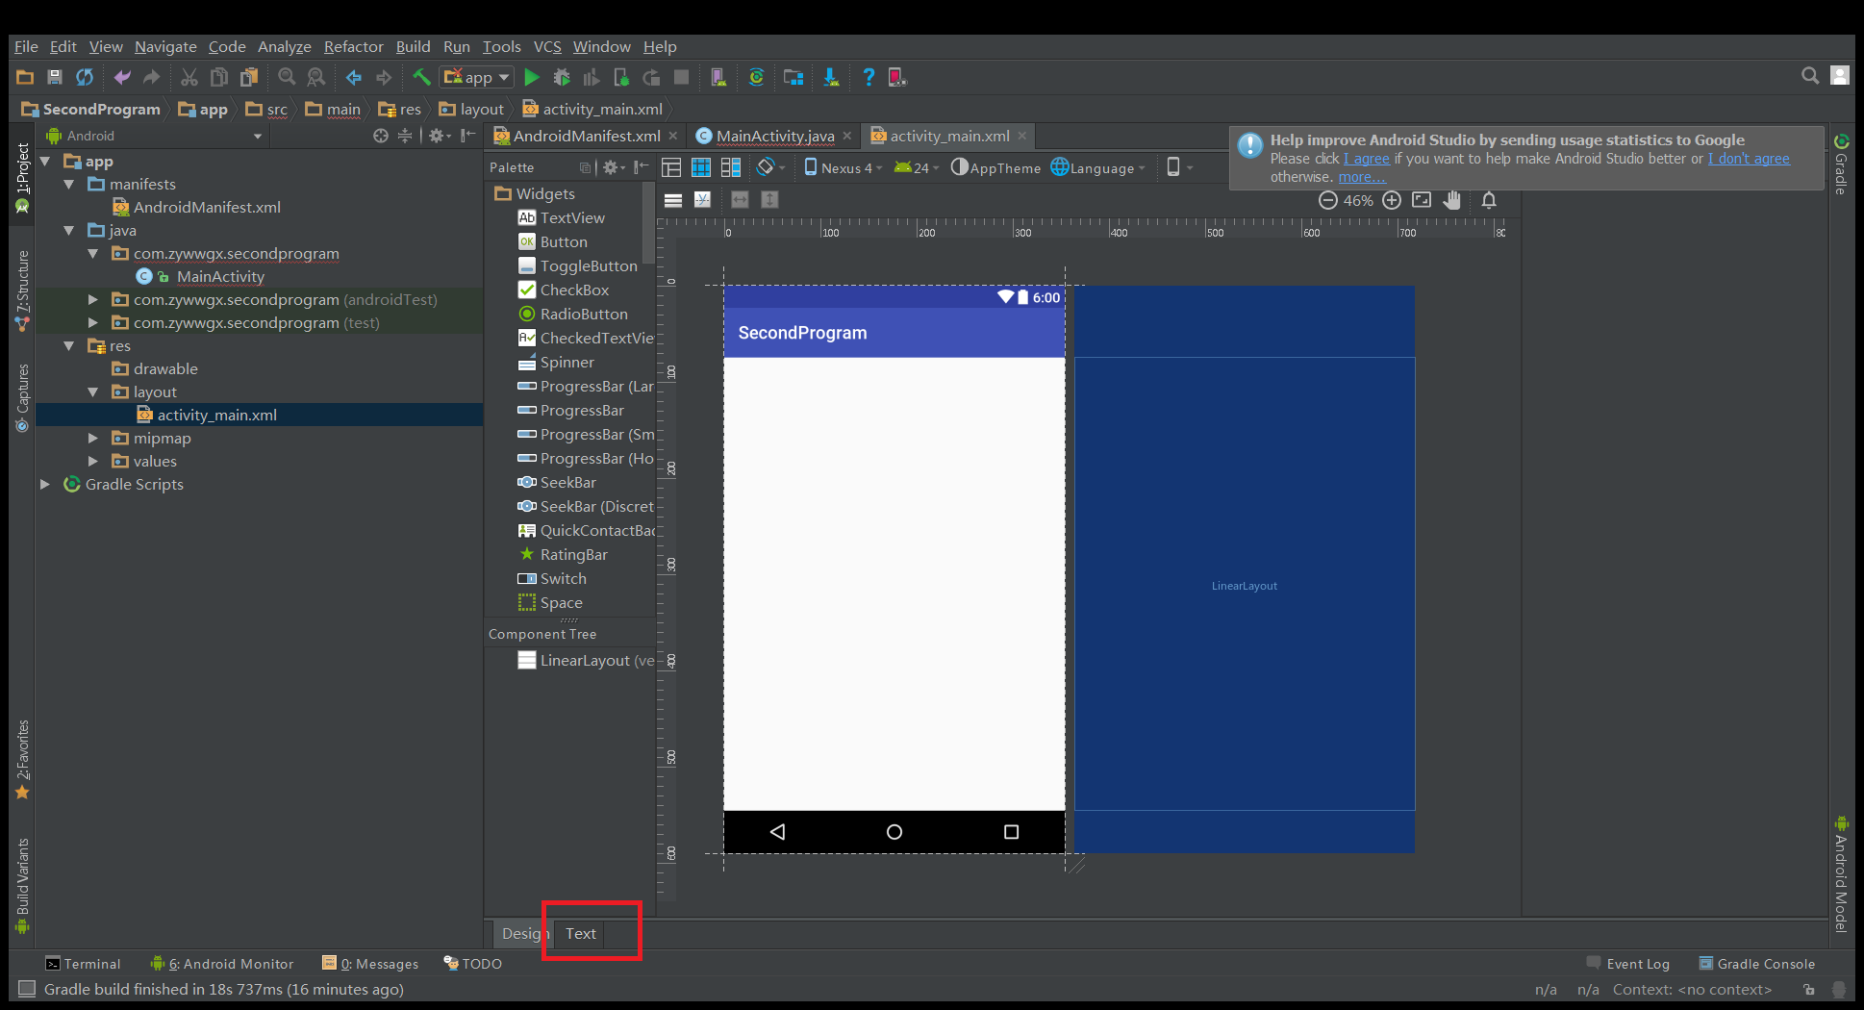Viewport: 1864px width, 1010px height.
Task: Click the Make Project hammer icon
Action: coord(421,78)
